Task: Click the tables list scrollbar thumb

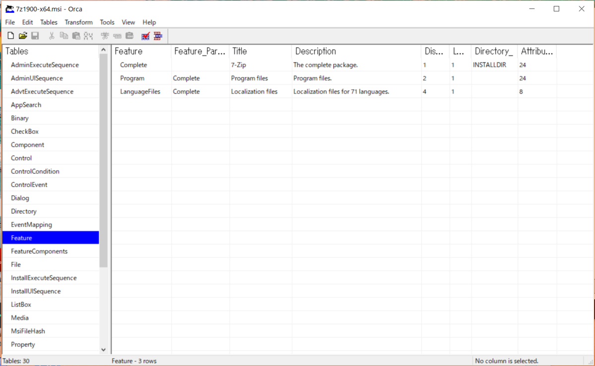Action: click(x=103, y=160)
